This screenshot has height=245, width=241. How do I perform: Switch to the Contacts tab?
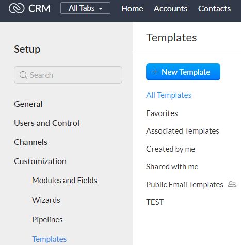[214, 8]
